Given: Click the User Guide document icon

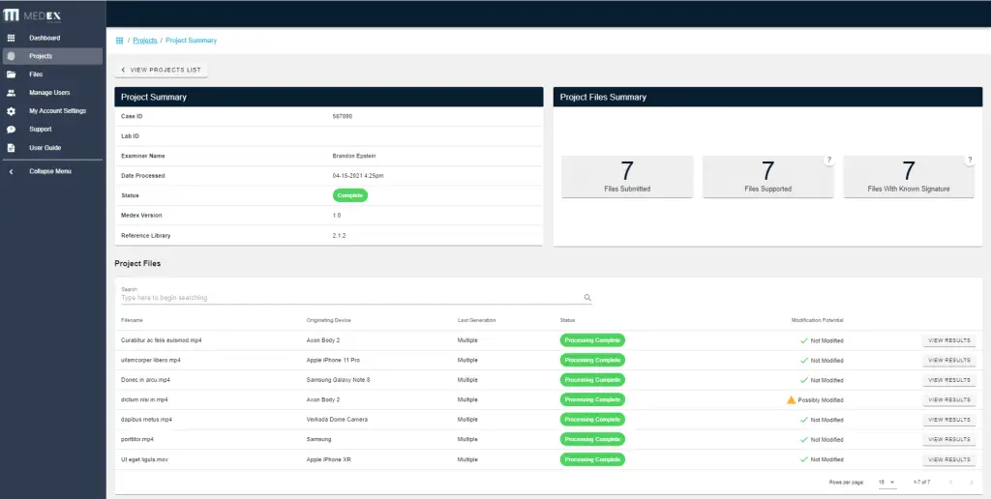Looking at the screenshot, I should (x=11, y=148).
